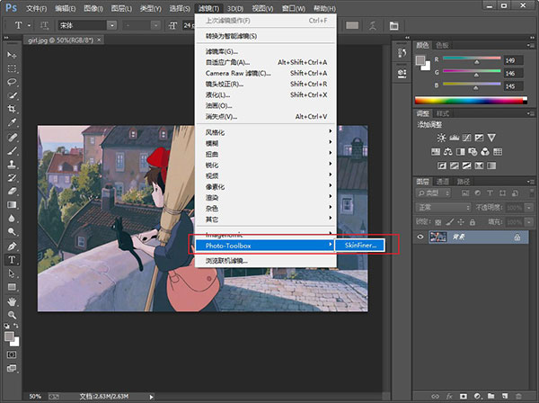This screenshot has width=539, height=403.
Task: Toggle type layer filter in Layers panel
Action: point(490,193)
